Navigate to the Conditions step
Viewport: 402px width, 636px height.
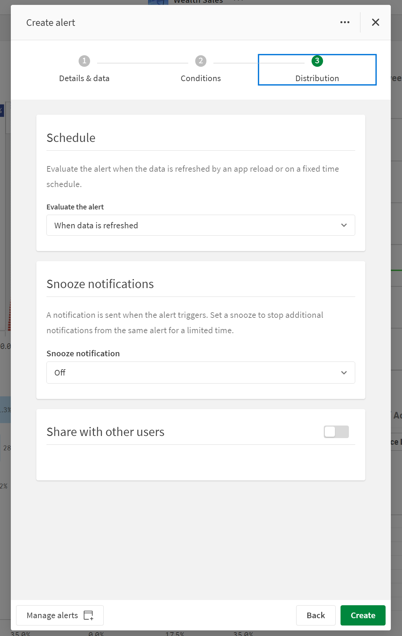200,78
